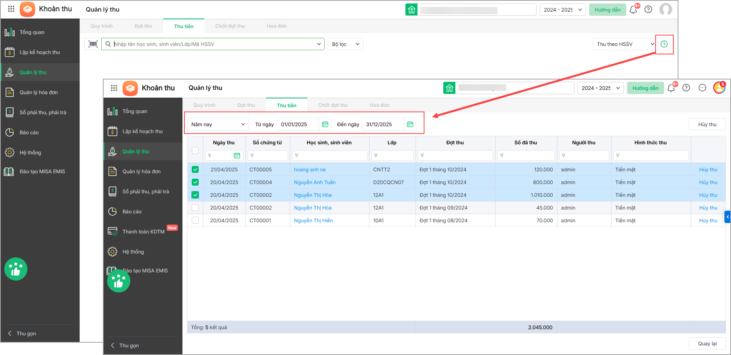Uncheck the row for hoang anh ne
Image resolution: width=731 pixels, height=355 pixels.
(x=195, y=169)
